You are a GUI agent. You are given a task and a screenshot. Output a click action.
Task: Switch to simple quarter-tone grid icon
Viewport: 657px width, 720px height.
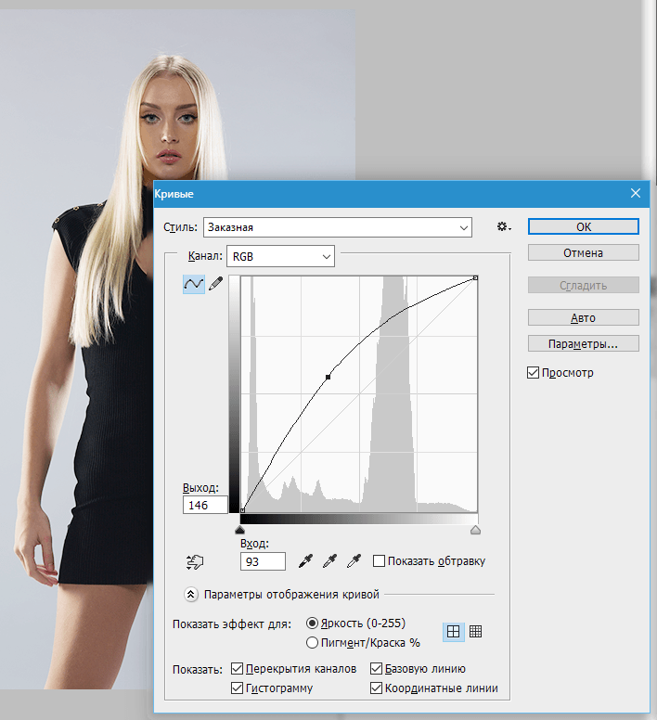pyautogui.click(x=453, y=632)
